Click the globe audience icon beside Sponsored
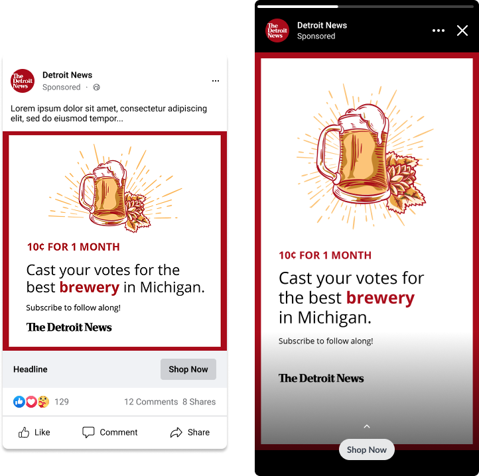The width and height of the screenshot is (479, 476). [97, 88]
